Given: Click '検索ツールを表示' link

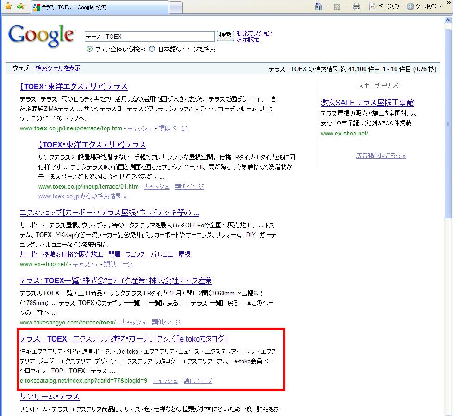Looking at the screenshot, I should (58, 68).
